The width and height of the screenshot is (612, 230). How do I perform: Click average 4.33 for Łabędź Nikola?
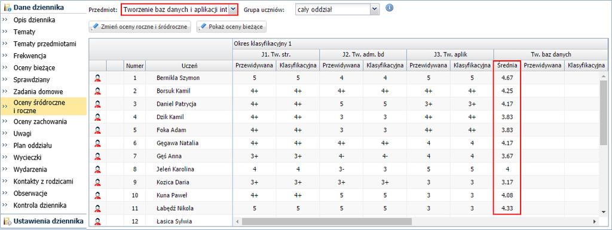[x=507, y=208]
